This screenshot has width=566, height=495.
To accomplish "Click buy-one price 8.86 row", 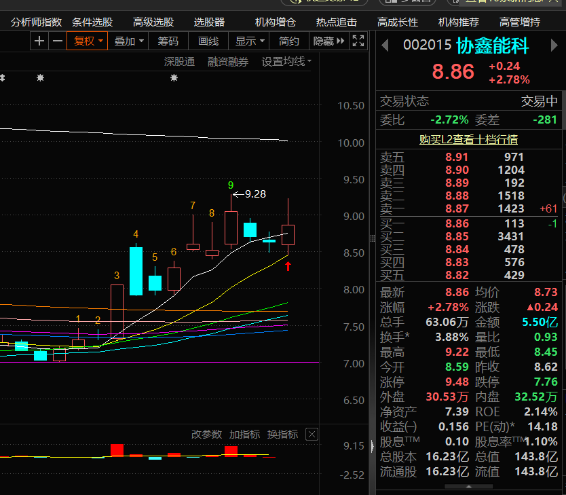I will (468, 224).
